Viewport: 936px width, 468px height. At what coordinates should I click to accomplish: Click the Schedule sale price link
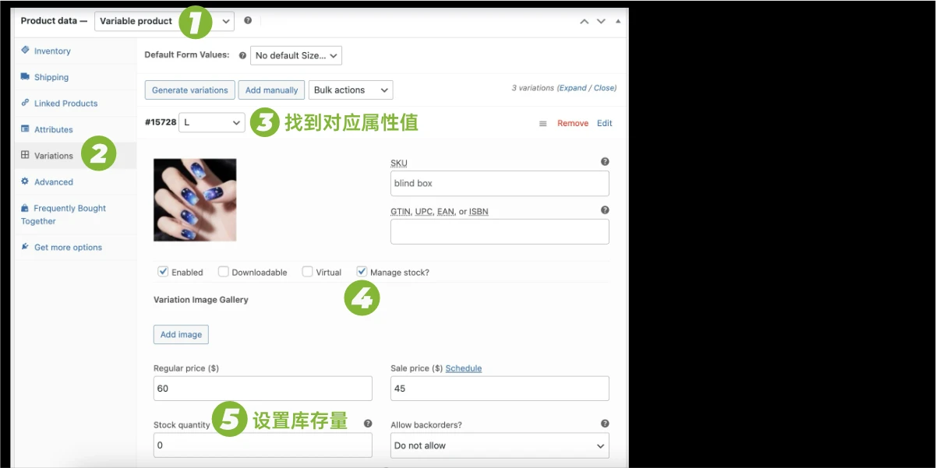pyautogui.click(x=463, y=368)
